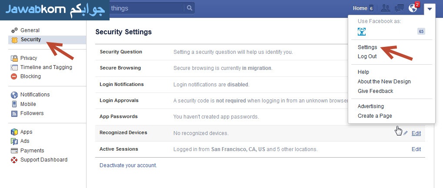This screenshot has height=188, width=443.
Task: Click Edit link for Active Sessions
Action: [x=416, y=149]
